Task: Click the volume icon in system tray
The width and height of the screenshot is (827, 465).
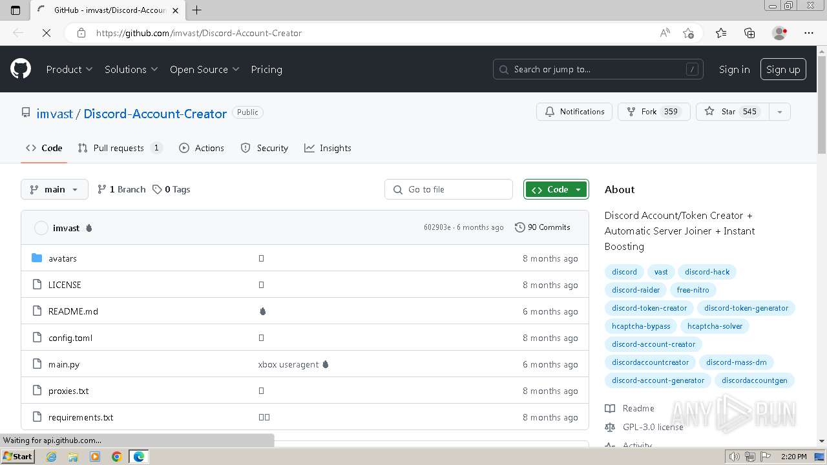Action: tap(734, 457)
